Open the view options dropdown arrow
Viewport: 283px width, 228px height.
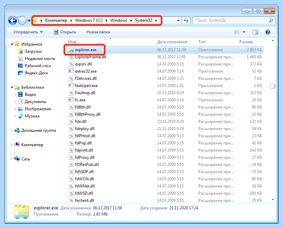244,32
